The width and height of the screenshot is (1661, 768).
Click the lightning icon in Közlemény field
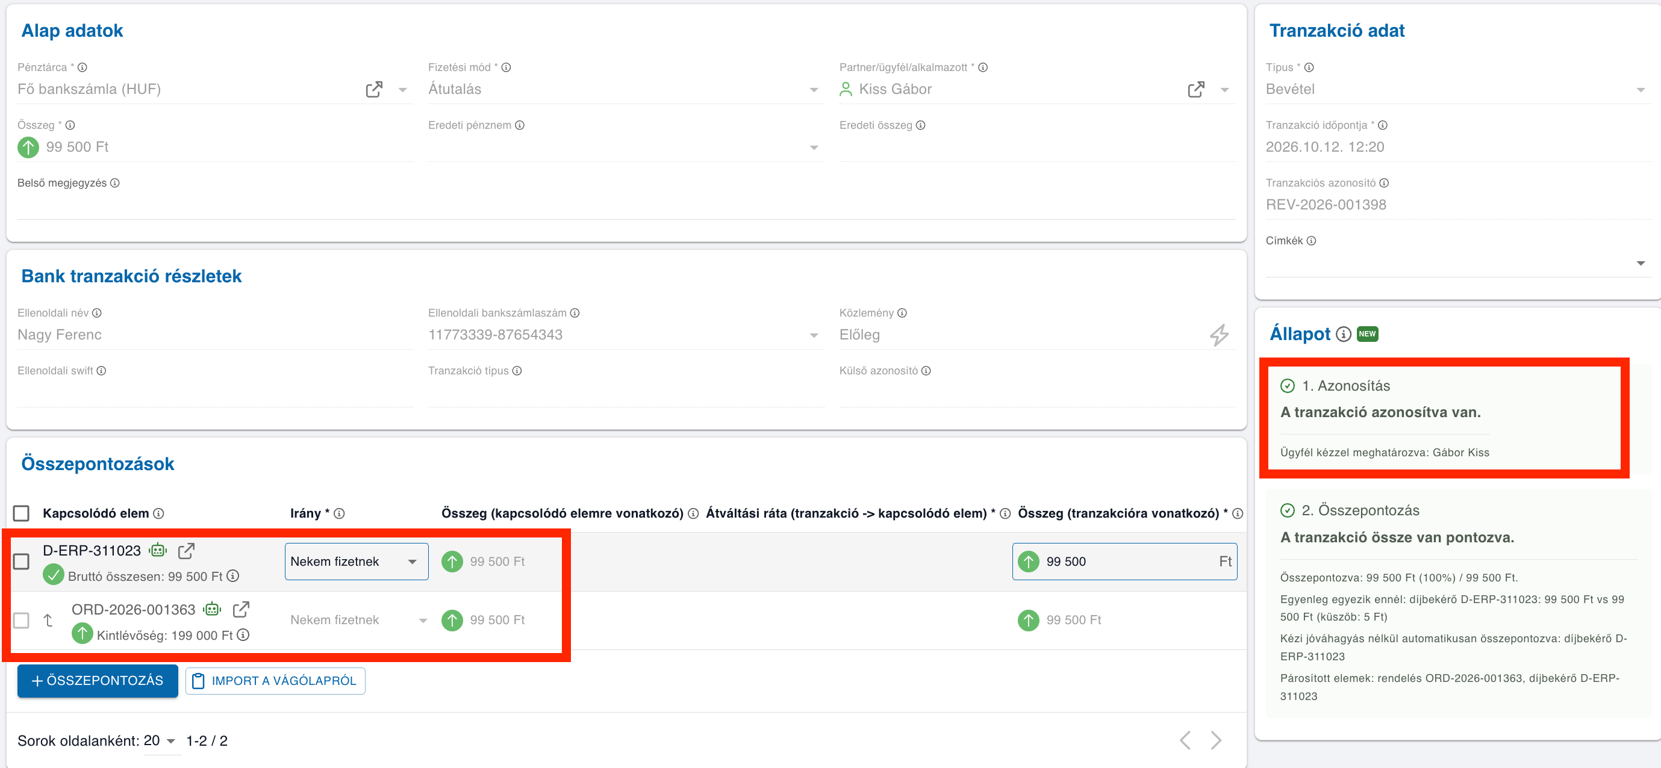(1219, 335)
